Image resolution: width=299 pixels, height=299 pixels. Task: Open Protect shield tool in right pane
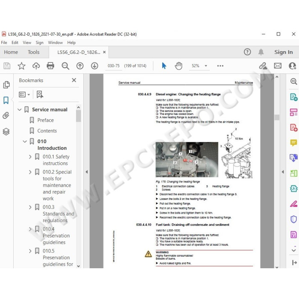[x=294, y=219]
